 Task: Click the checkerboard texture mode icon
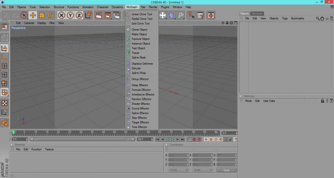point(4,103)
